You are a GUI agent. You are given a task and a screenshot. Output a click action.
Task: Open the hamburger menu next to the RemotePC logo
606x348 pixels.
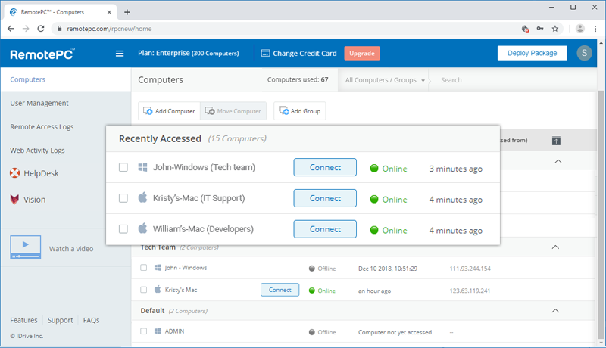coord(120,54)
